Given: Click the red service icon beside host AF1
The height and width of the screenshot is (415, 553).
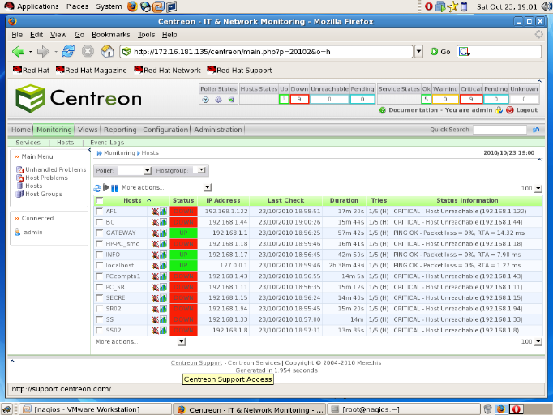Looking at the screenshot, I should (x=155, y=211).
